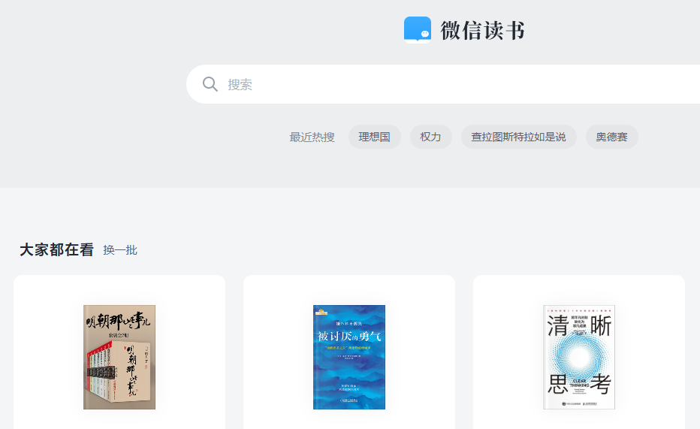The image size is (700, 429).
Task: Select the 权力 hot search tag
Action: [x=430, y=137]
